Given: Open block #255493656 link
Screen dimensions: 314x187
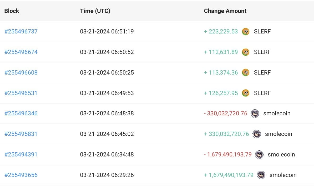Looking at the screenshot, I should pos(21,175).
